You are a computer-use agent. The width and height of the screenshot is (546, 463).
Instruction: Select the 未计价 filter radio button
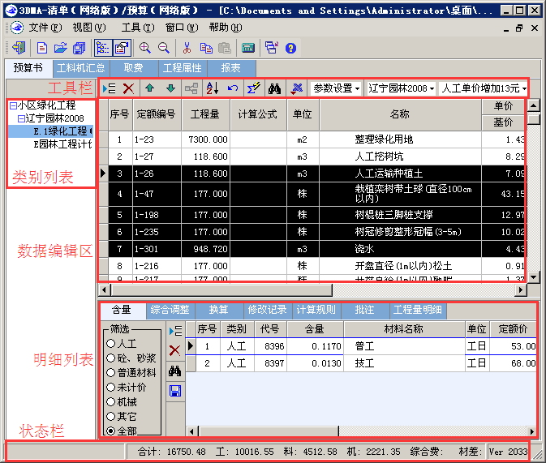pos(110,387)
